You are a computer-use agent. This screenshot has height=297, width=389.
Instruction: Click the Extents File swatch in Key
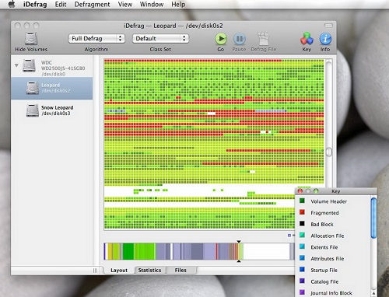302,246
